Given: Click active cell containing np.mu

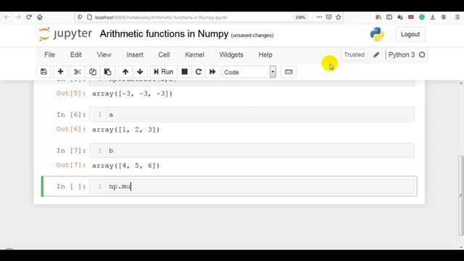Looking at the screenshot, I should (252, 186).
